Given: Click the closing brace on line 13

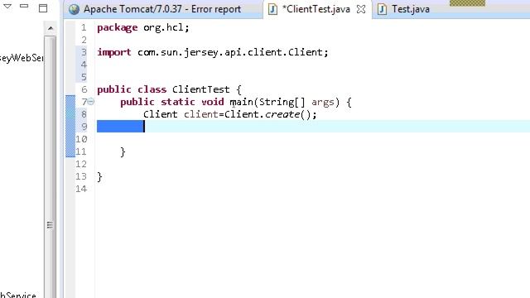Looking at the screenshot, I should [x=99, y=176].
